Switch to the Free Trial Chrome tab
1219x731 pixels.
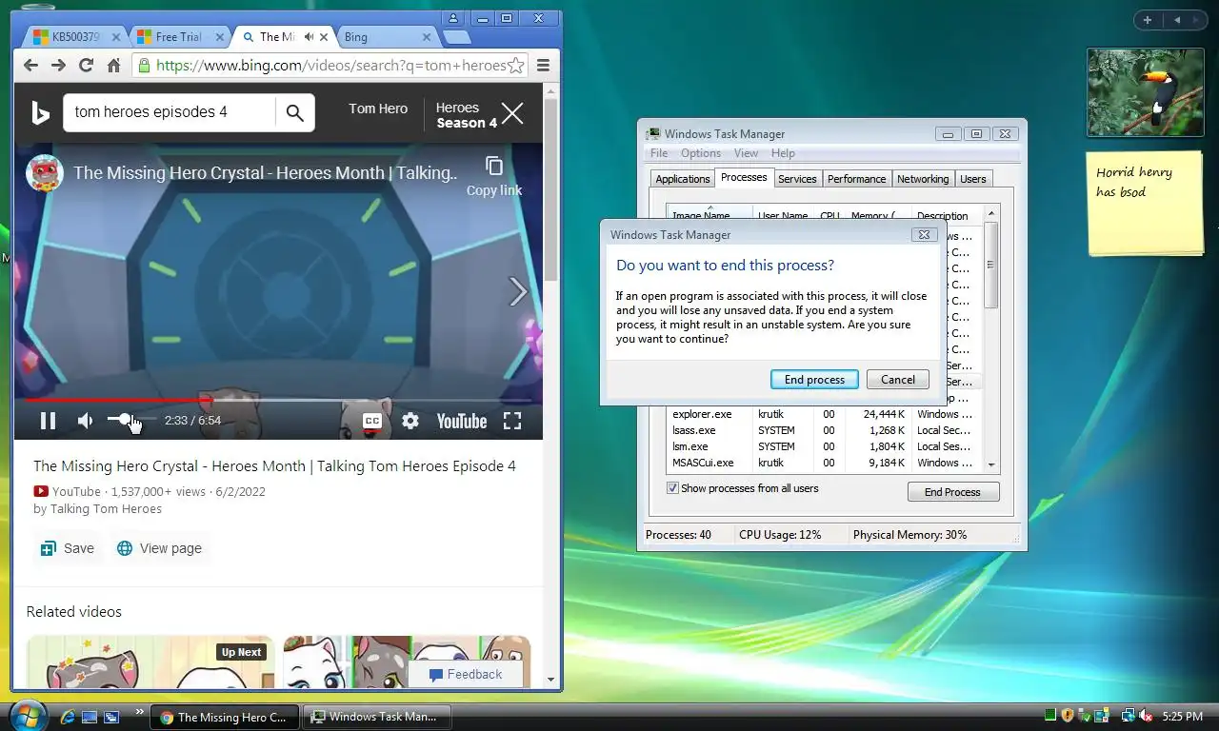coord(179,37)
